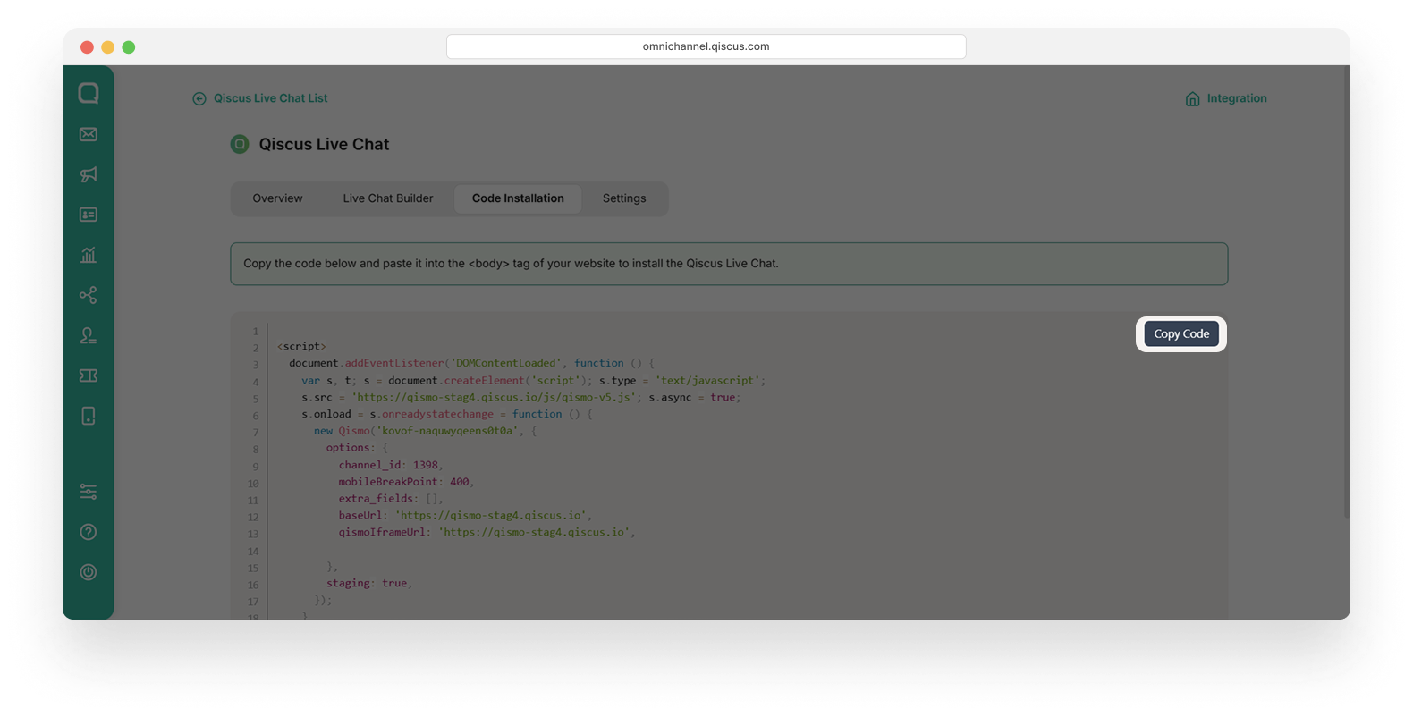Click the power logout sidebar icon
This screenshot has width=1413, height=717.
pos(89,572)
